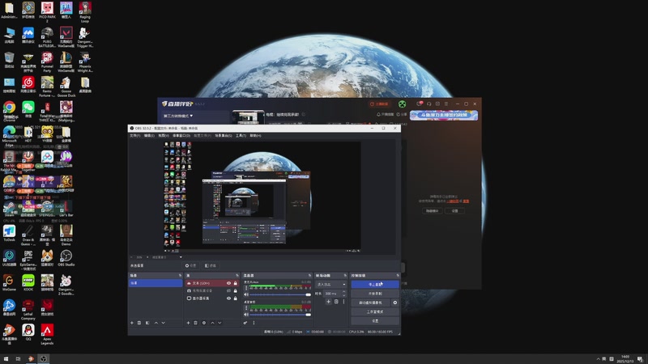Click the Studio Mode button in Controls
The width and height of the screenshot is (648, 364).
tap(375, 311)
